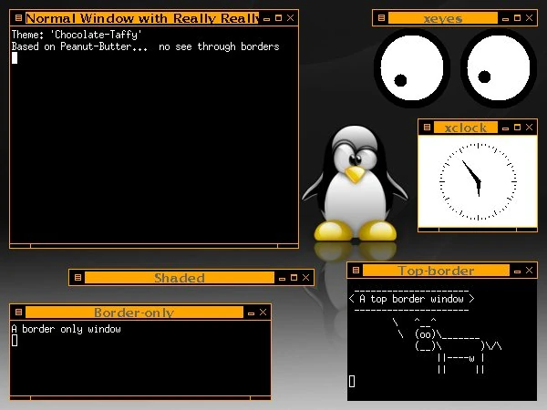
Task: Click bottom-right resize grip of Normal Window
Action: click(x=288, y=246)
